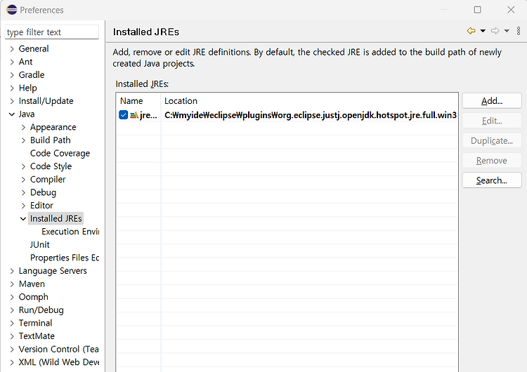Viewport: 527px width, 372px height.
Task: Expand the Run/Debug tree node
Action: [x=12, y=310]
